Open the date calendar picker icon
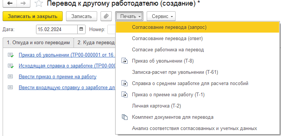This screenshot has height=136, width=281. click(x=81, y=29)
